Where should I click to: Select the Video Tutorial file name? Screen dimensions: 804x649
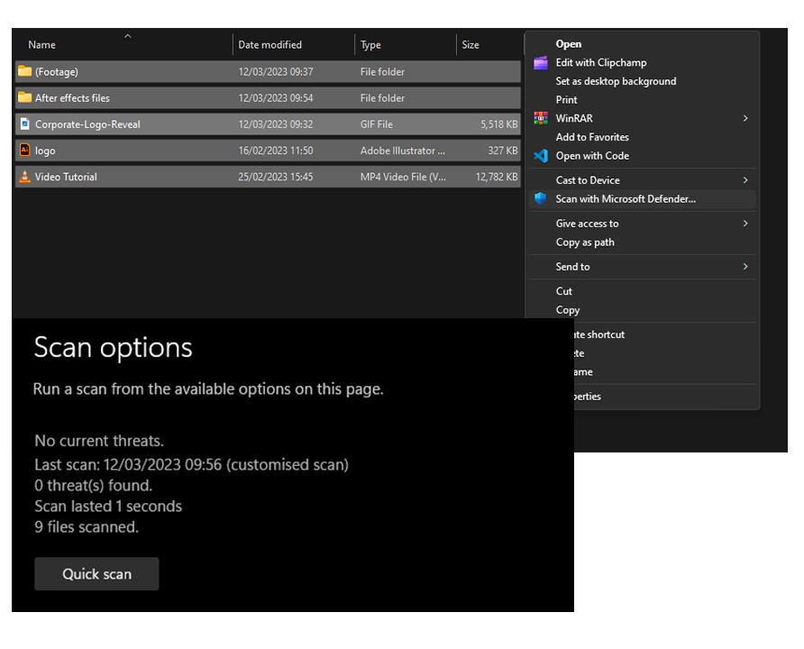click(x=66, y=177)
